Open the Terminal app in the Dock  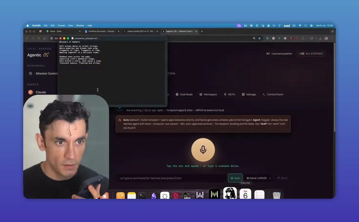tap(143, 195)
